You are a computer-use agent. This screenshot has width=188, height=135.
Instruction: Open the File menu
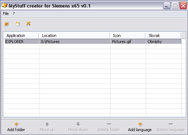6,13
